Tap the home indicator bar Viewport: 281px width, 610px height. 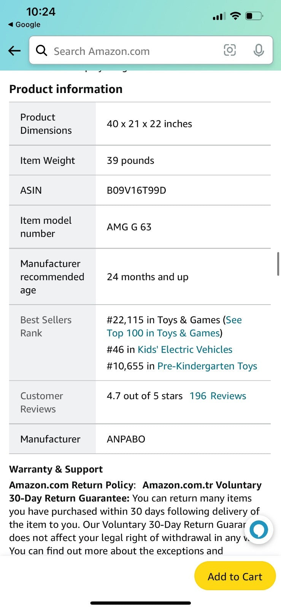140,603
